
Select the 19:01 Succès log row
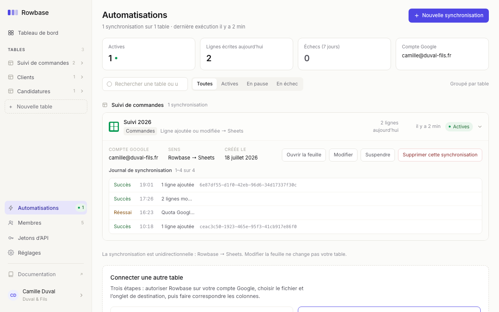point(296,185)
